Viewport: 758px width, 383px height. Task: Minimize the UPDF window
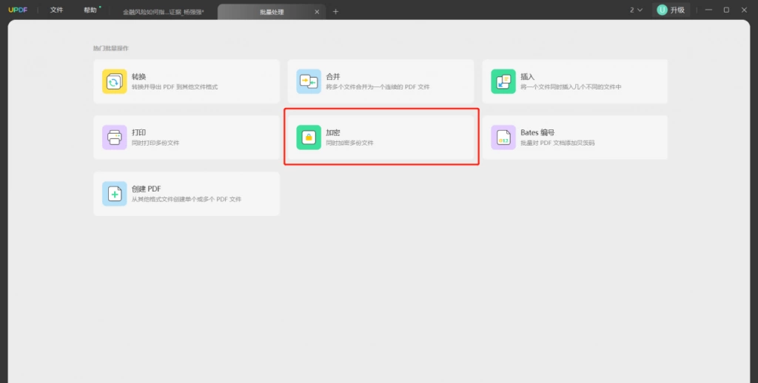click(708, 10)
